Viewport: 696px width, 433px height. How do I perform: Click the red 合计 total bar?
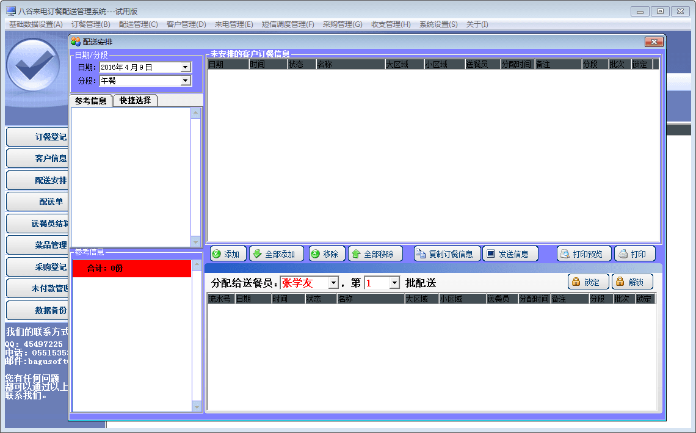[131, 269]
